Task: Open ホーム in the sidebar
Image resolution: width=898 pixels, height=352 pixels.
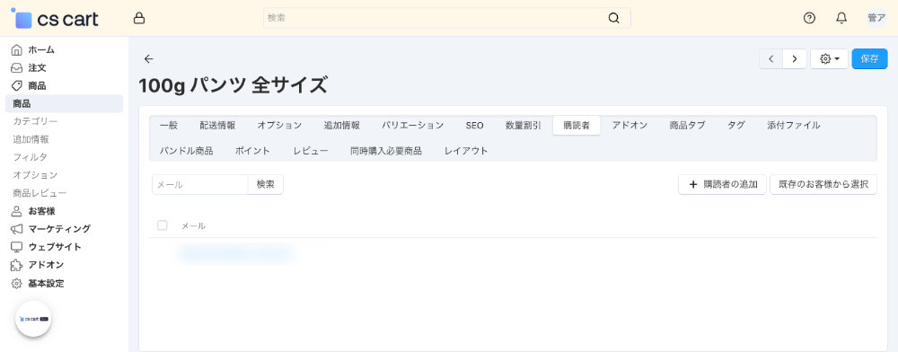Action: click(x=41, y=49)
